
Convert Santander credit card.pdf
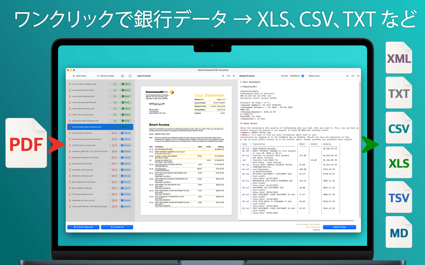[126, 170]
